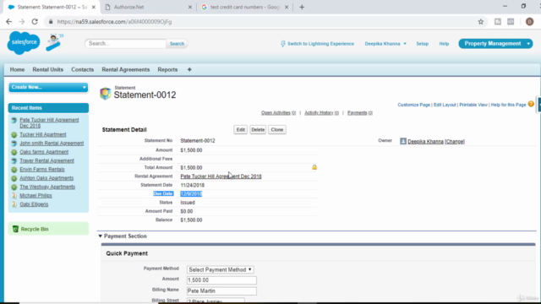Jump to Payments related list
541x304 pixels.
360,112
